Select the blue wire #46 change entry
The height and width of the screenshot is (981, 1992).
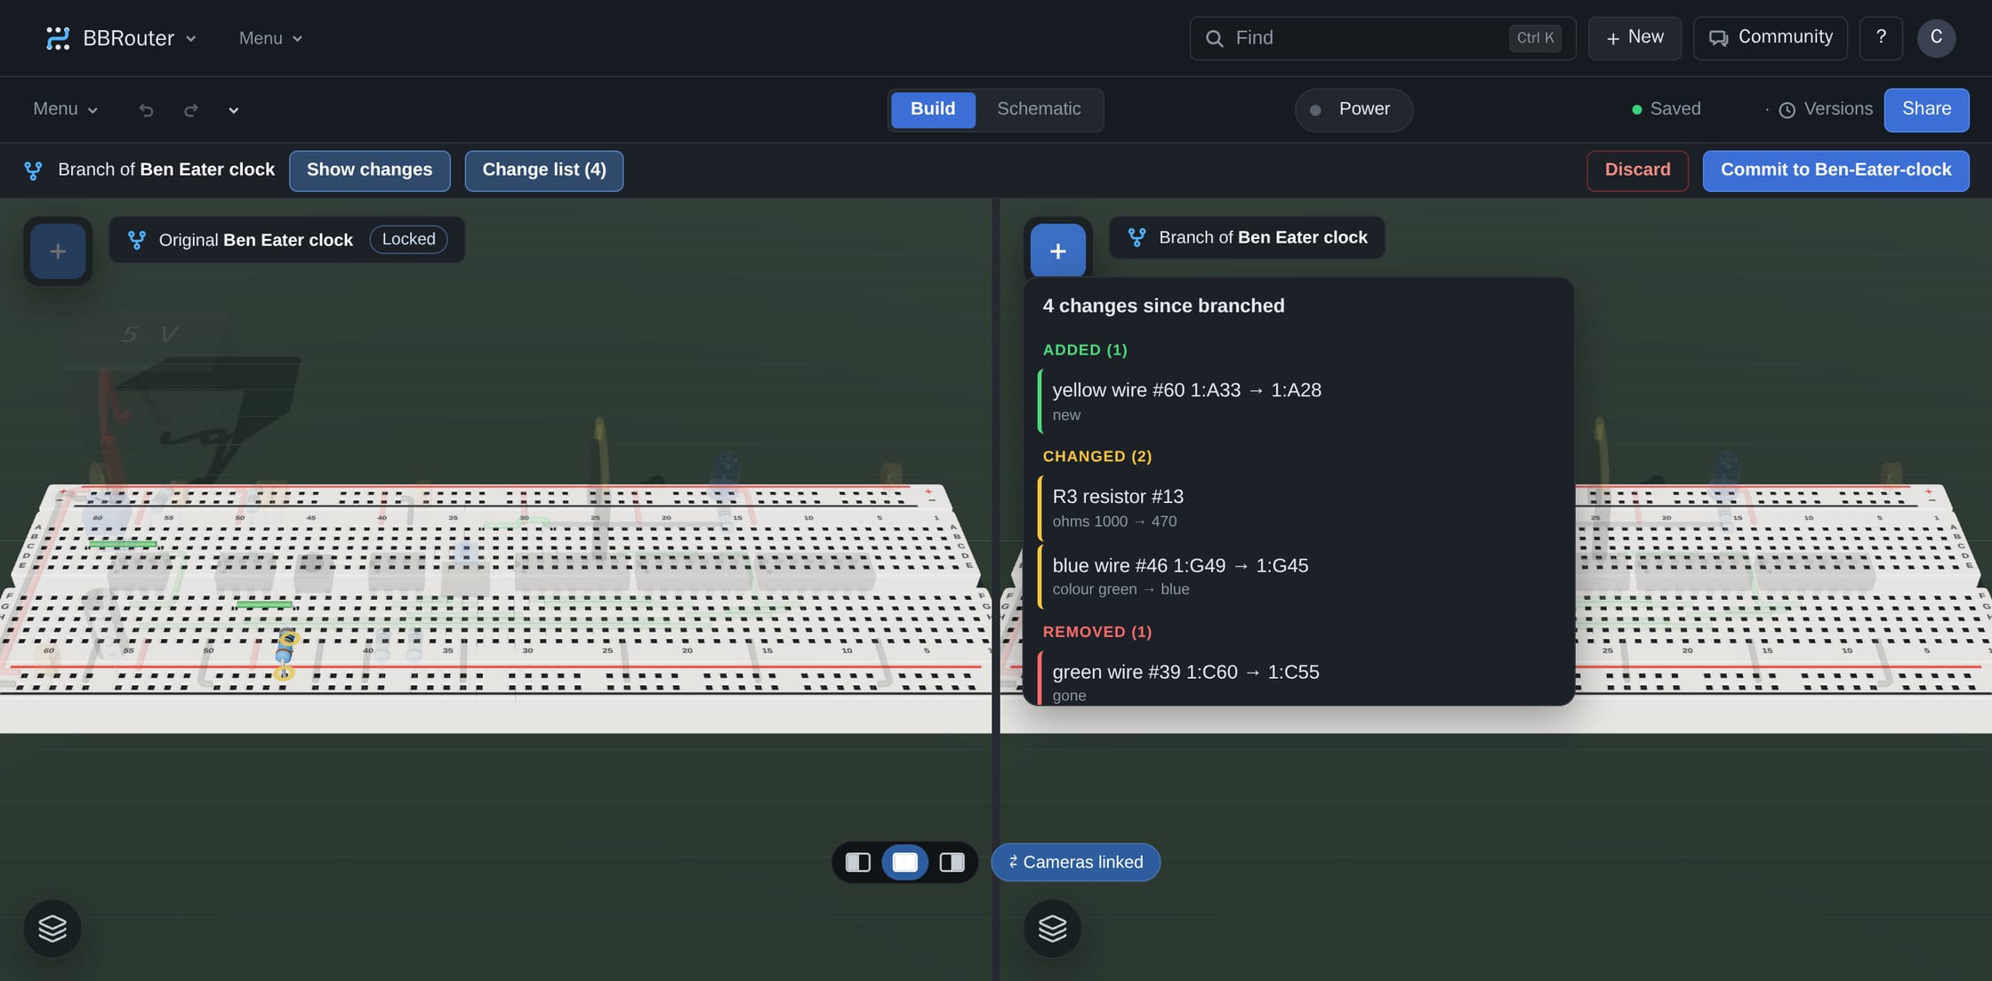(x=1298, y=576)
